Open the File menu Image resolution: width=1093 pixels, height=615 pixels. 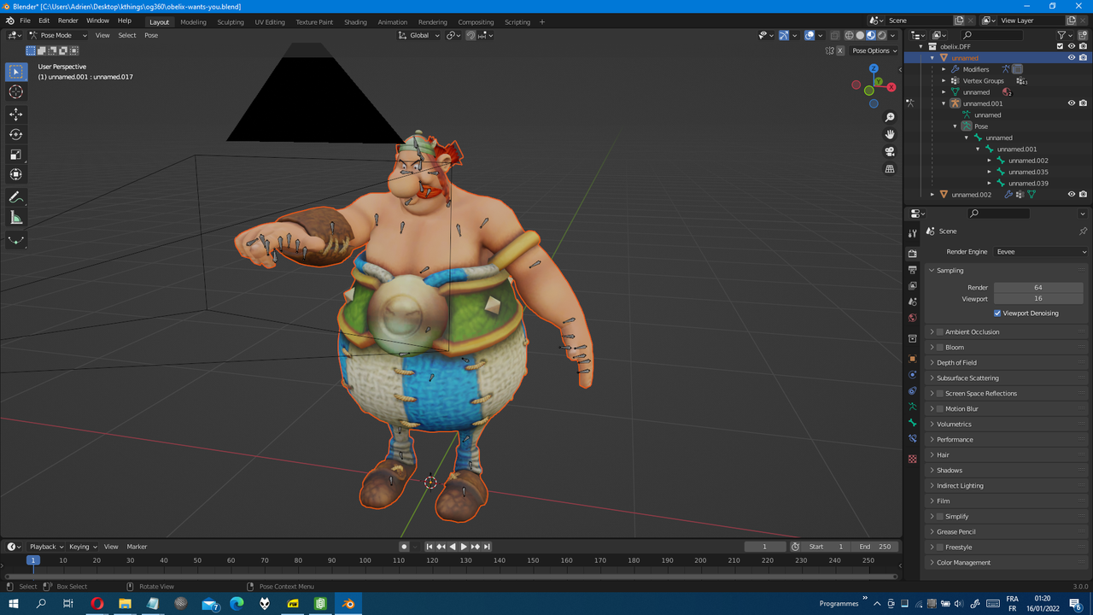pos(25,20)
